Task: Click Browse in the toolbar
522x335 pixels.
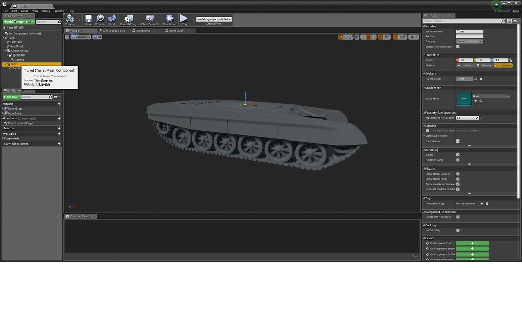Action: click(x=100, y=20)
